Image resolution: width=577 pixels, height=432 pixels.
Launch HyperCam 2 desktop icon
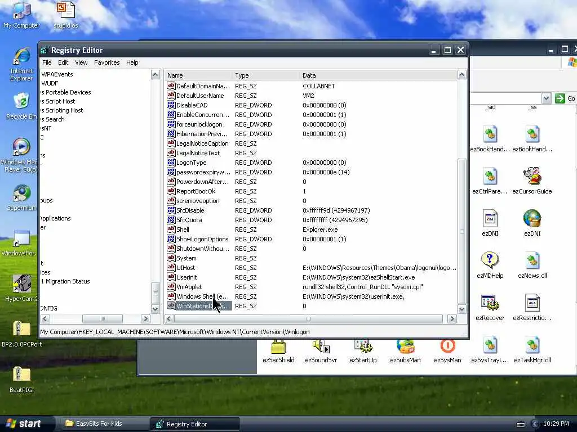(21, 289)
